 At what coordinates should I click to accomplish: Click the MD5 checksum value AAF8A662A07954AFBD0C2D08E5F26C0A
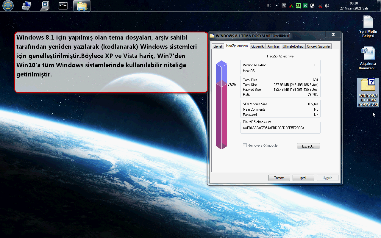[x=274, y=128]
